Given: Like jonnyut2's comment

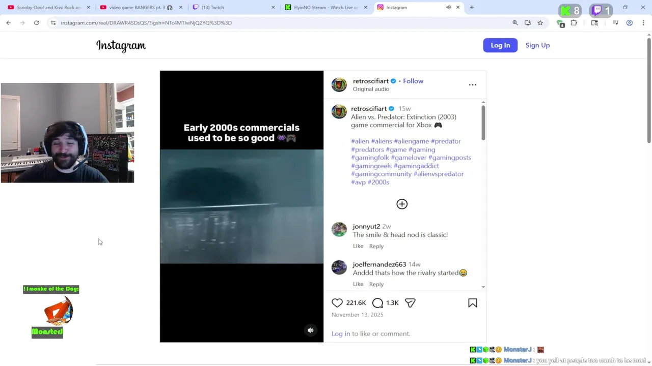Looking at the screenshot, I should (358, 246).
